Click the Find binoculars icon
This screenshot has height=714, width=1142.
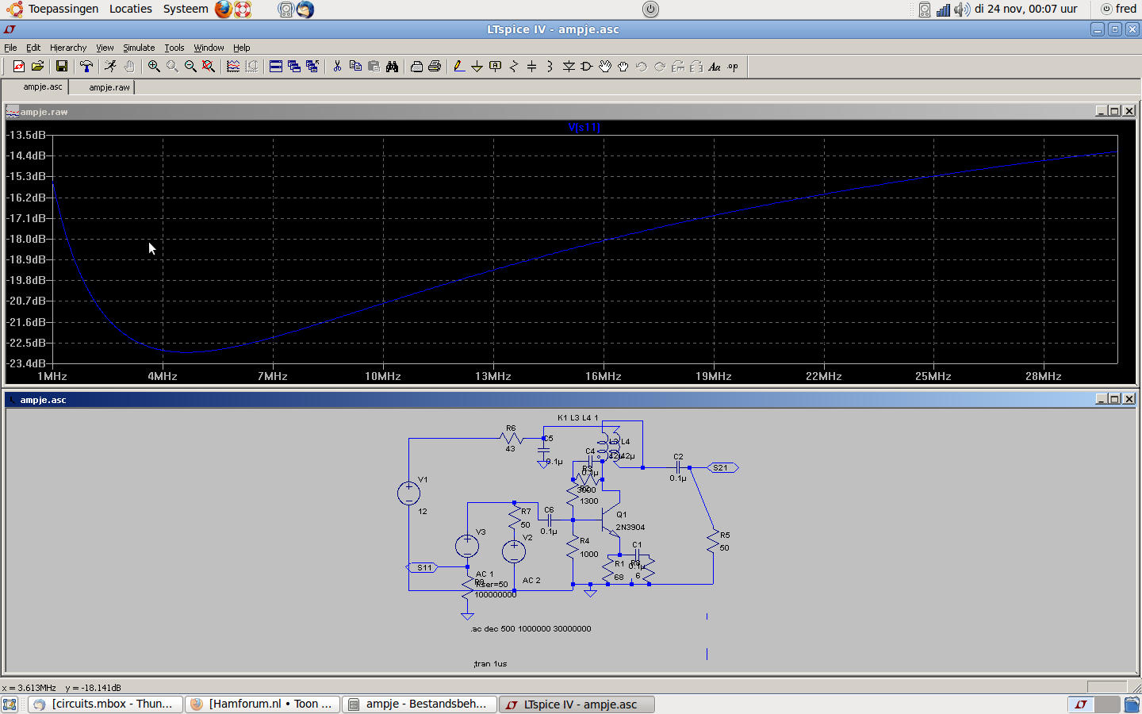392,67
